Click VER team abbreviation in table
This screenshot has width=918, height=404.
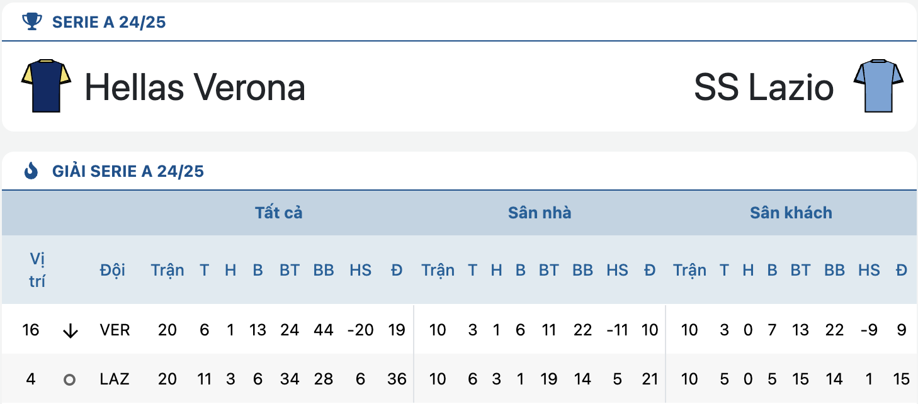(115, 330)
